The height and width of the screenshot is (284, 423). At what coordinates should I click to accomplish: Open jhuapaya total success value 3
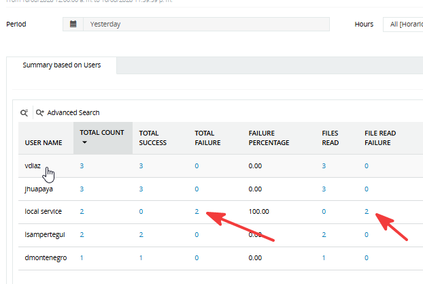pyautogui.click(x=141, y=189)
